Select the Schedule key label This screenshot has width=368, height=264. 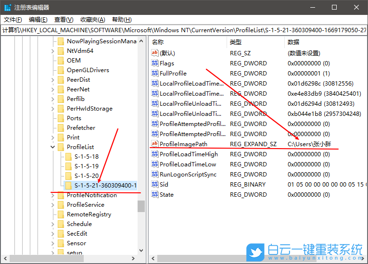click(79, 224)
